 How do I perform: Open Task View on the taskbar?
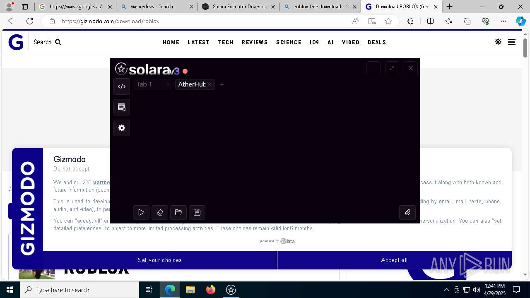(x=149, y=290)
